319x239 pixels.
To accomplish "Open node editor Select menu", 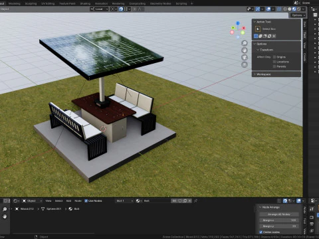I will pos(58,200).
